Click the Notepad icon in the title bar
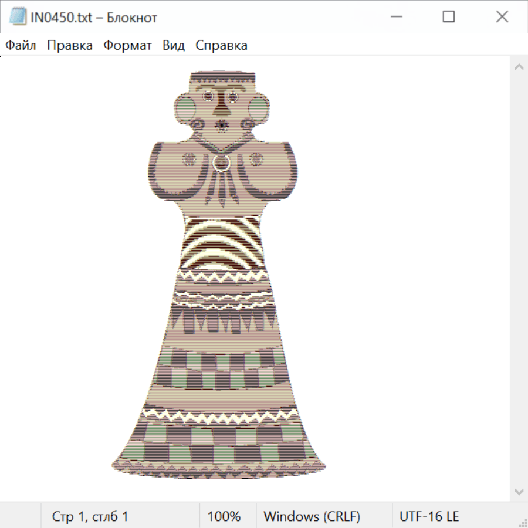Viewport: 528px width, 528px height. pyautogui.click(x=18, y=18)
